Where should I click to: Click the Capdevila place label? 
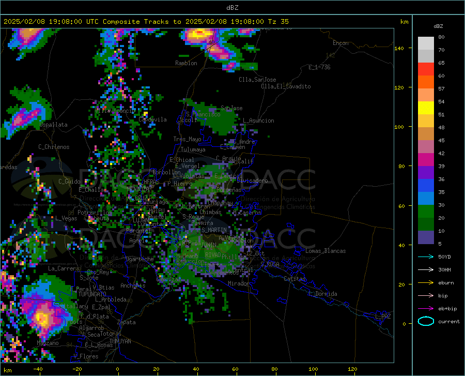(152, 119)
